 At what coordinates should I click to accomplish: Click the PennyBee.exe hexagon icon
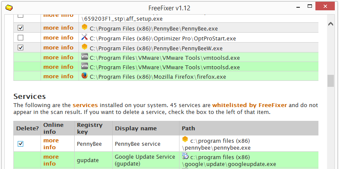tap(84, 28)
